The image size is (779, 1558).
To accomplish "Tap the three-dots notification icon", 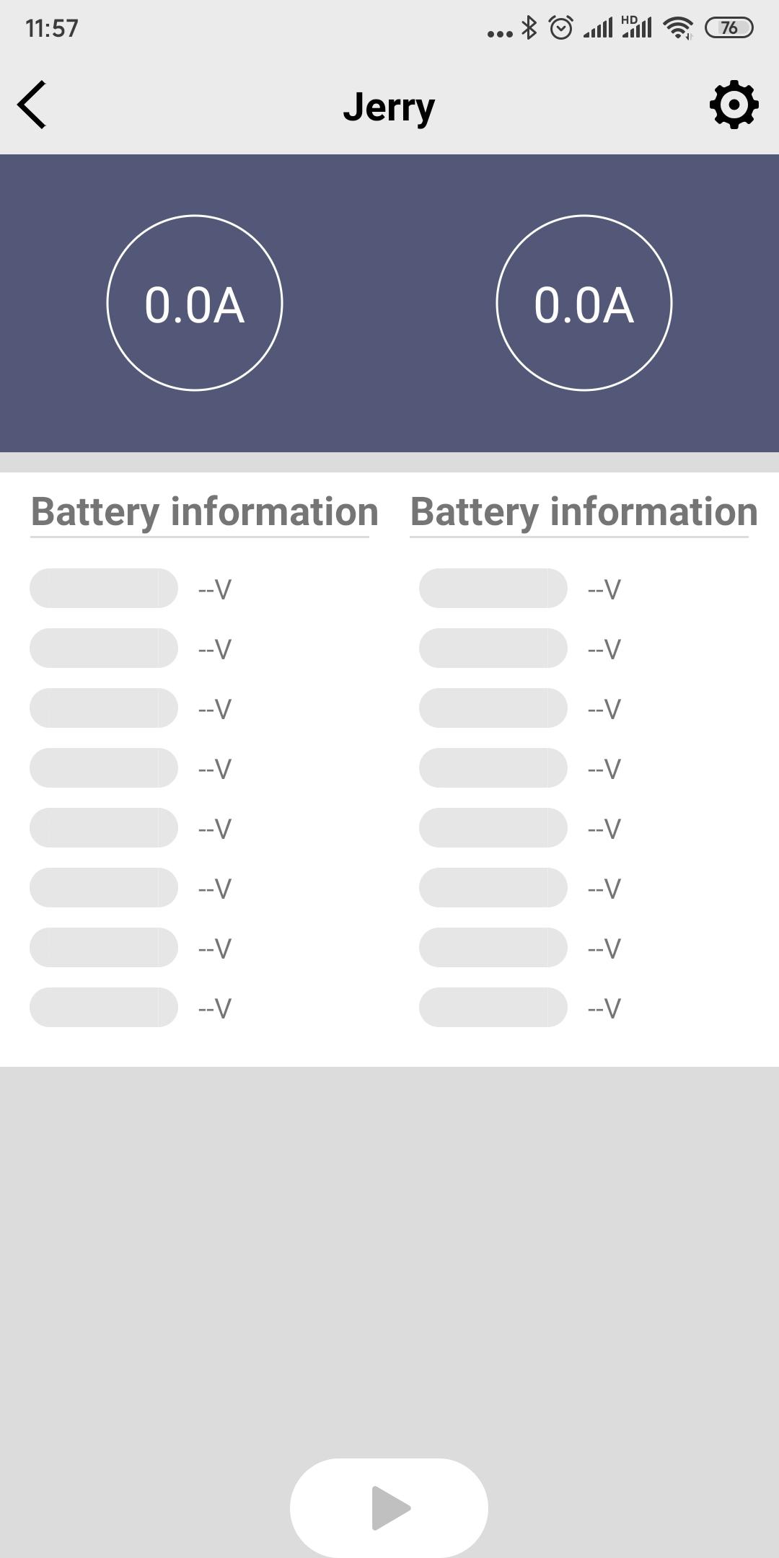I will [499, 33].
